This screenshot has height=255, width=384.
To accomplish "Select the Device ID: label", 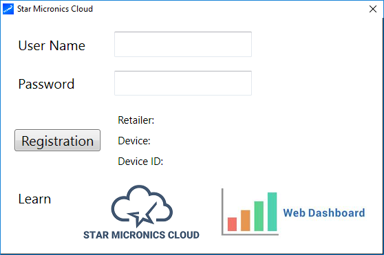I will pyautogui.click(x=140, y=162).
